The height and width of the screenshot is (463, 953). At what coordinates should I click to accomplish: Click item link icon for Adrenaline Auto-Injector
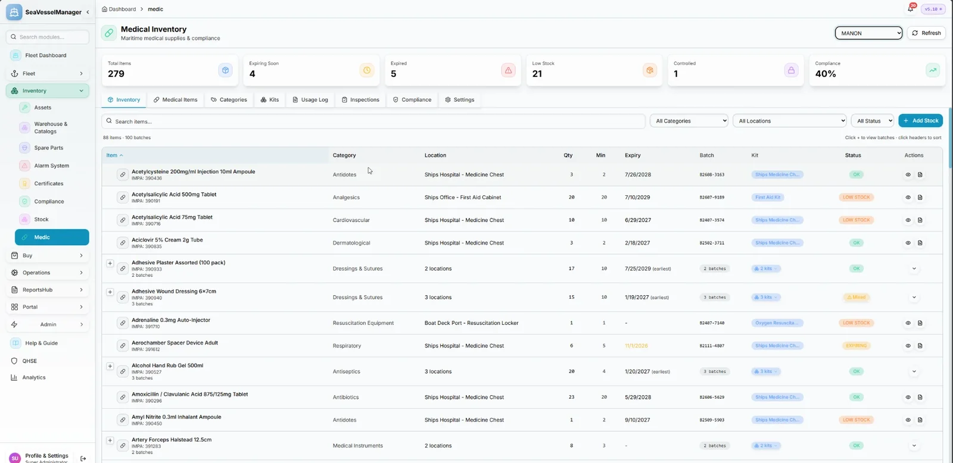pos(123,323)
